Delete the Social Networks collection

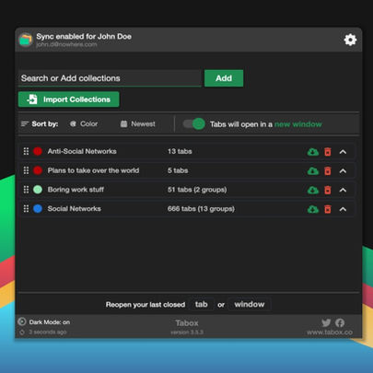(x=328, y=209)
